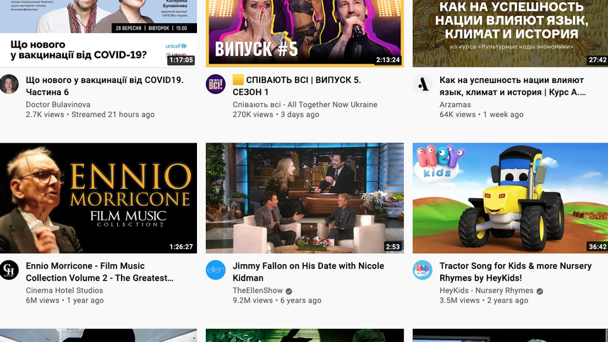Visit Cinema Hotel Studios channel name
This screenshot has width=608, height=342.
(65, 291)
